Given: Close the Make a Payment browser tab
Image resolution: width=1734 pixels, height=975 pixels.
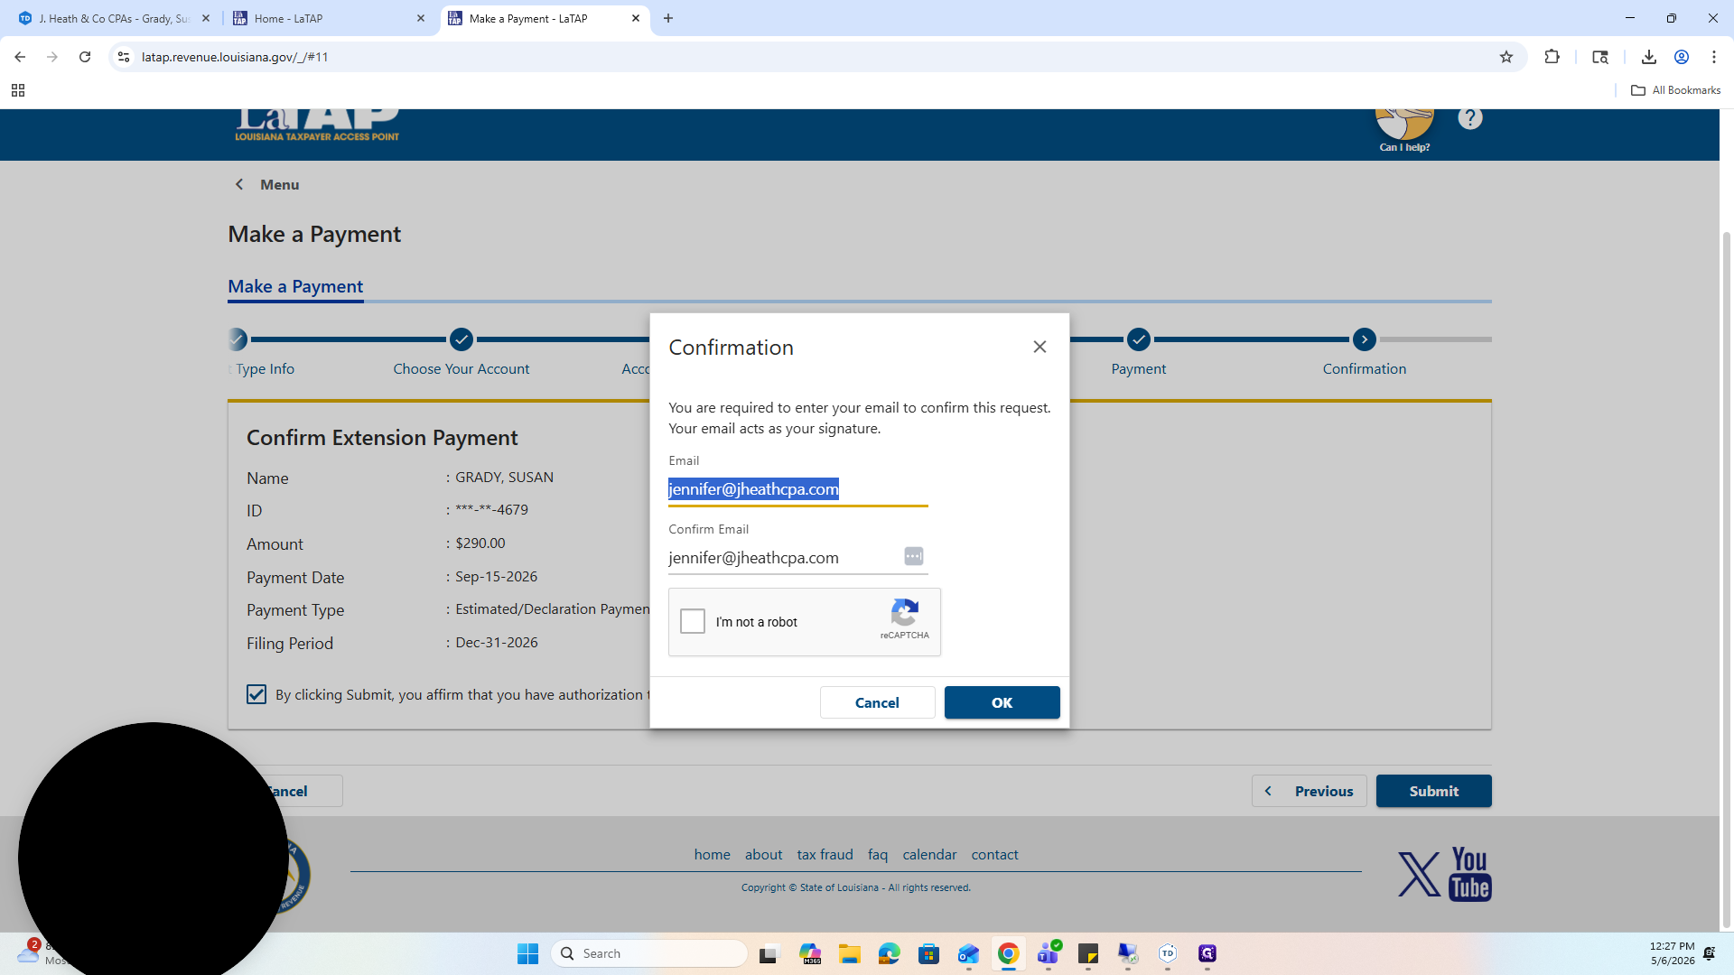Looking at the screenshot, I should click(x=636, y=18).
